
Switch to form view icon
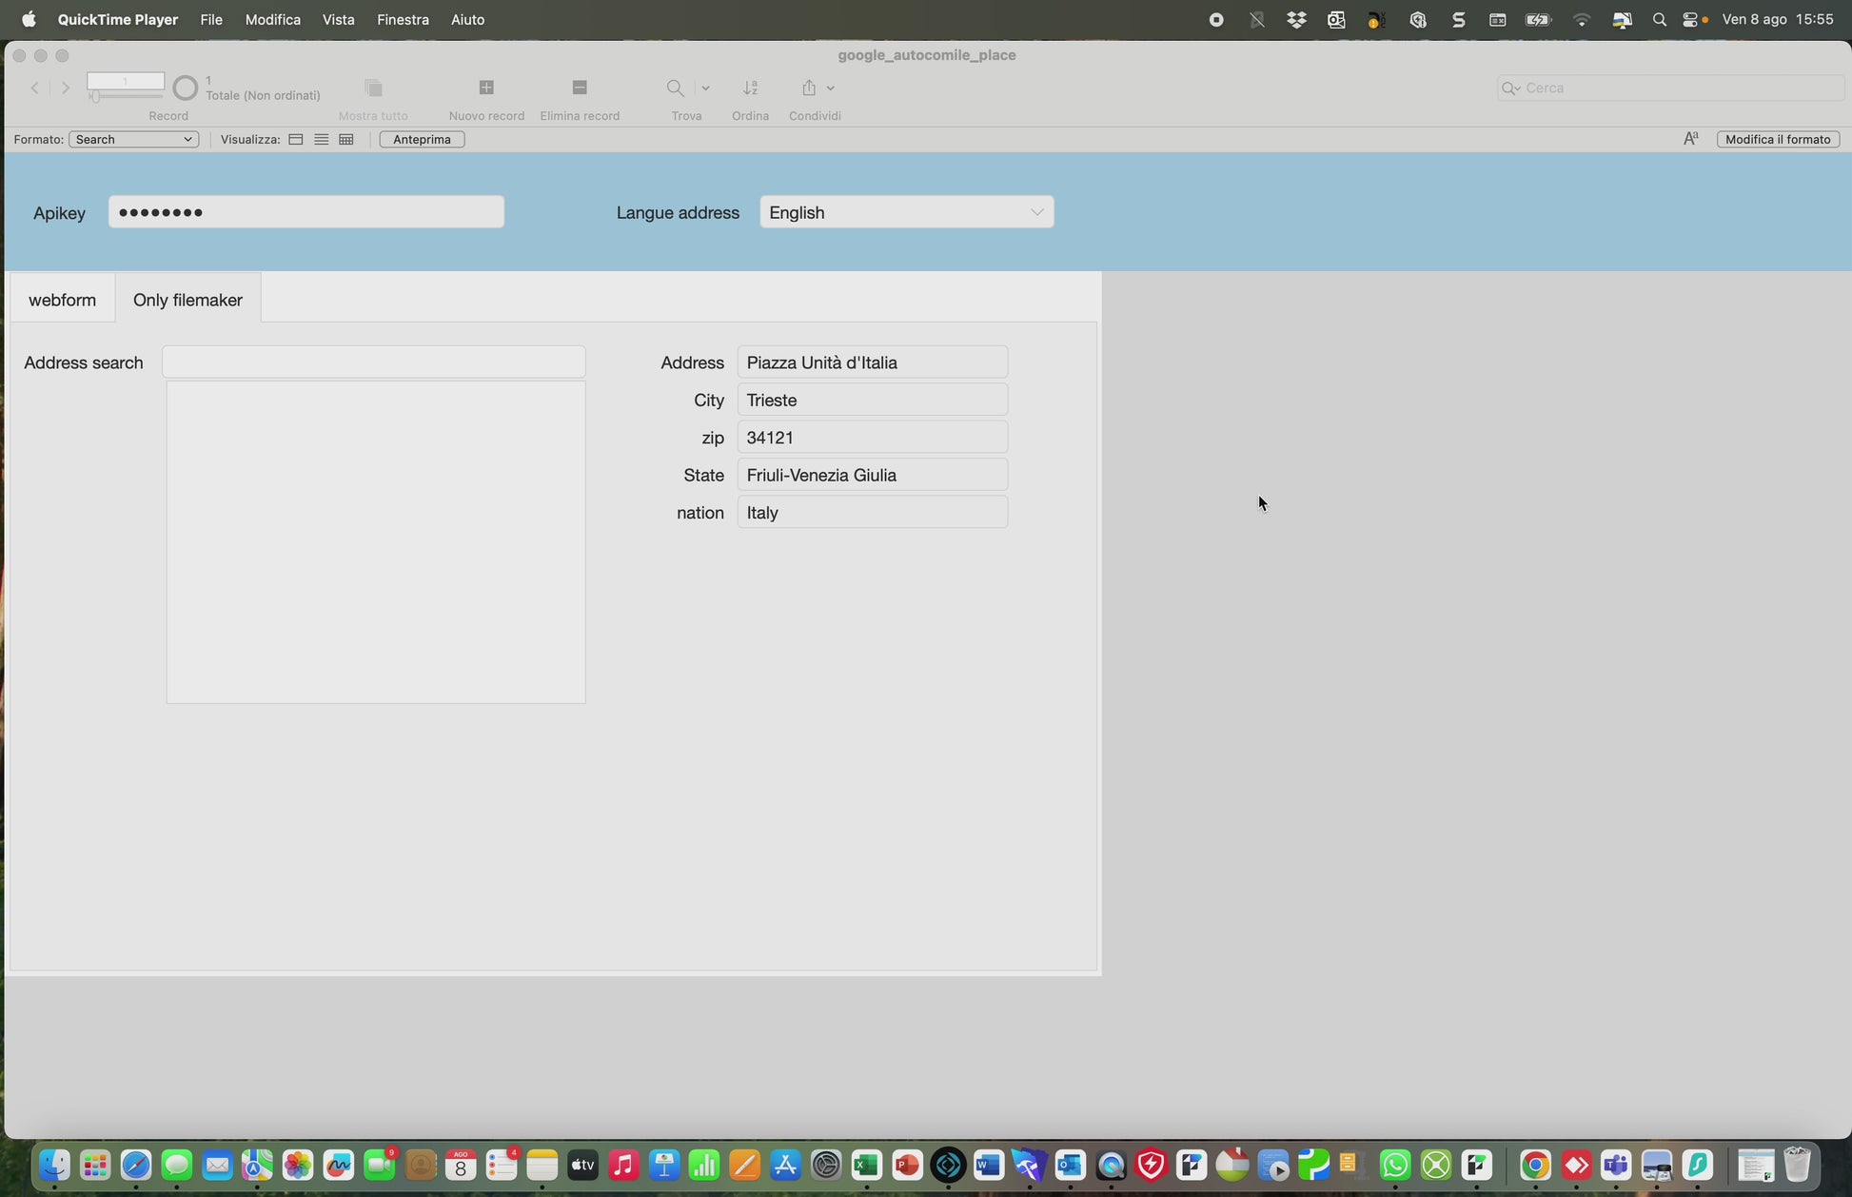[x=296, y=139]
